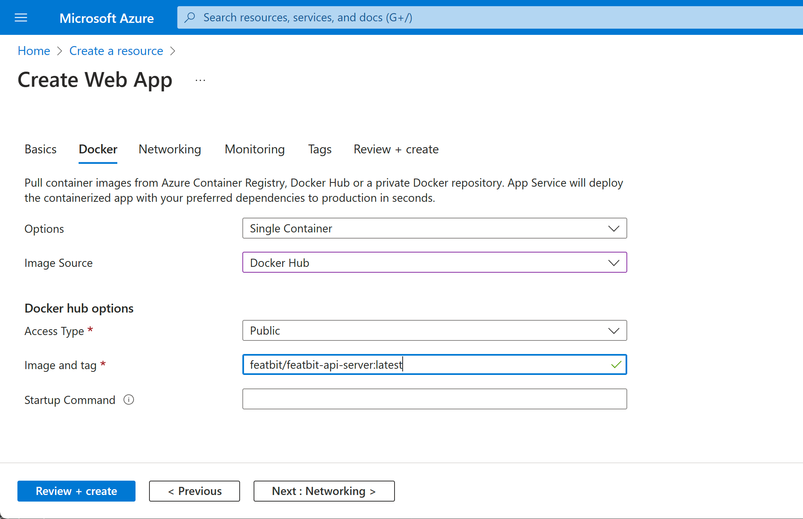Viewport: 803px width, 519px height.
Task: Open the ellipsis menu beside Create Web App
Action: pos(200,80)
